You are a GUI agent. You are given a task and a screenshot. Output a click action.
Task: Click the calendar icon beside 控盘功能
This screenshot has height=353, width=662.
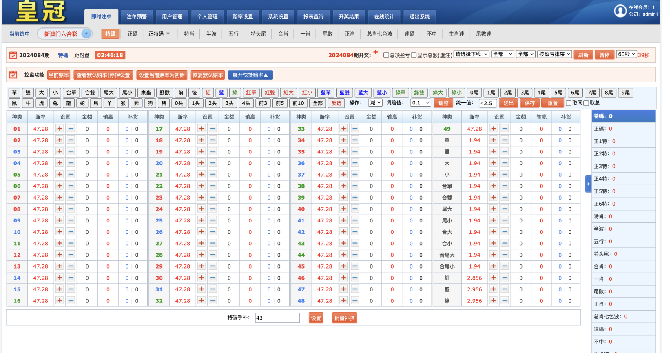click(13, 75)
